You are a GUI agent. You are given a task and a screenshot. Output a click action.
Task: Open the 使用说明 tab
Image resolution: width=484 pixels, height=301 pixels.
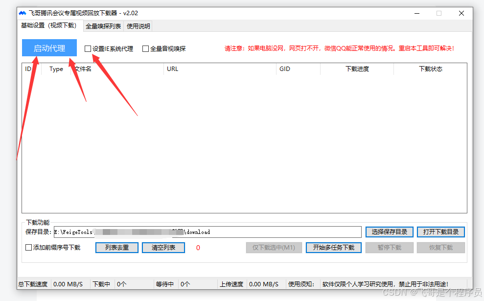point(138,26)
